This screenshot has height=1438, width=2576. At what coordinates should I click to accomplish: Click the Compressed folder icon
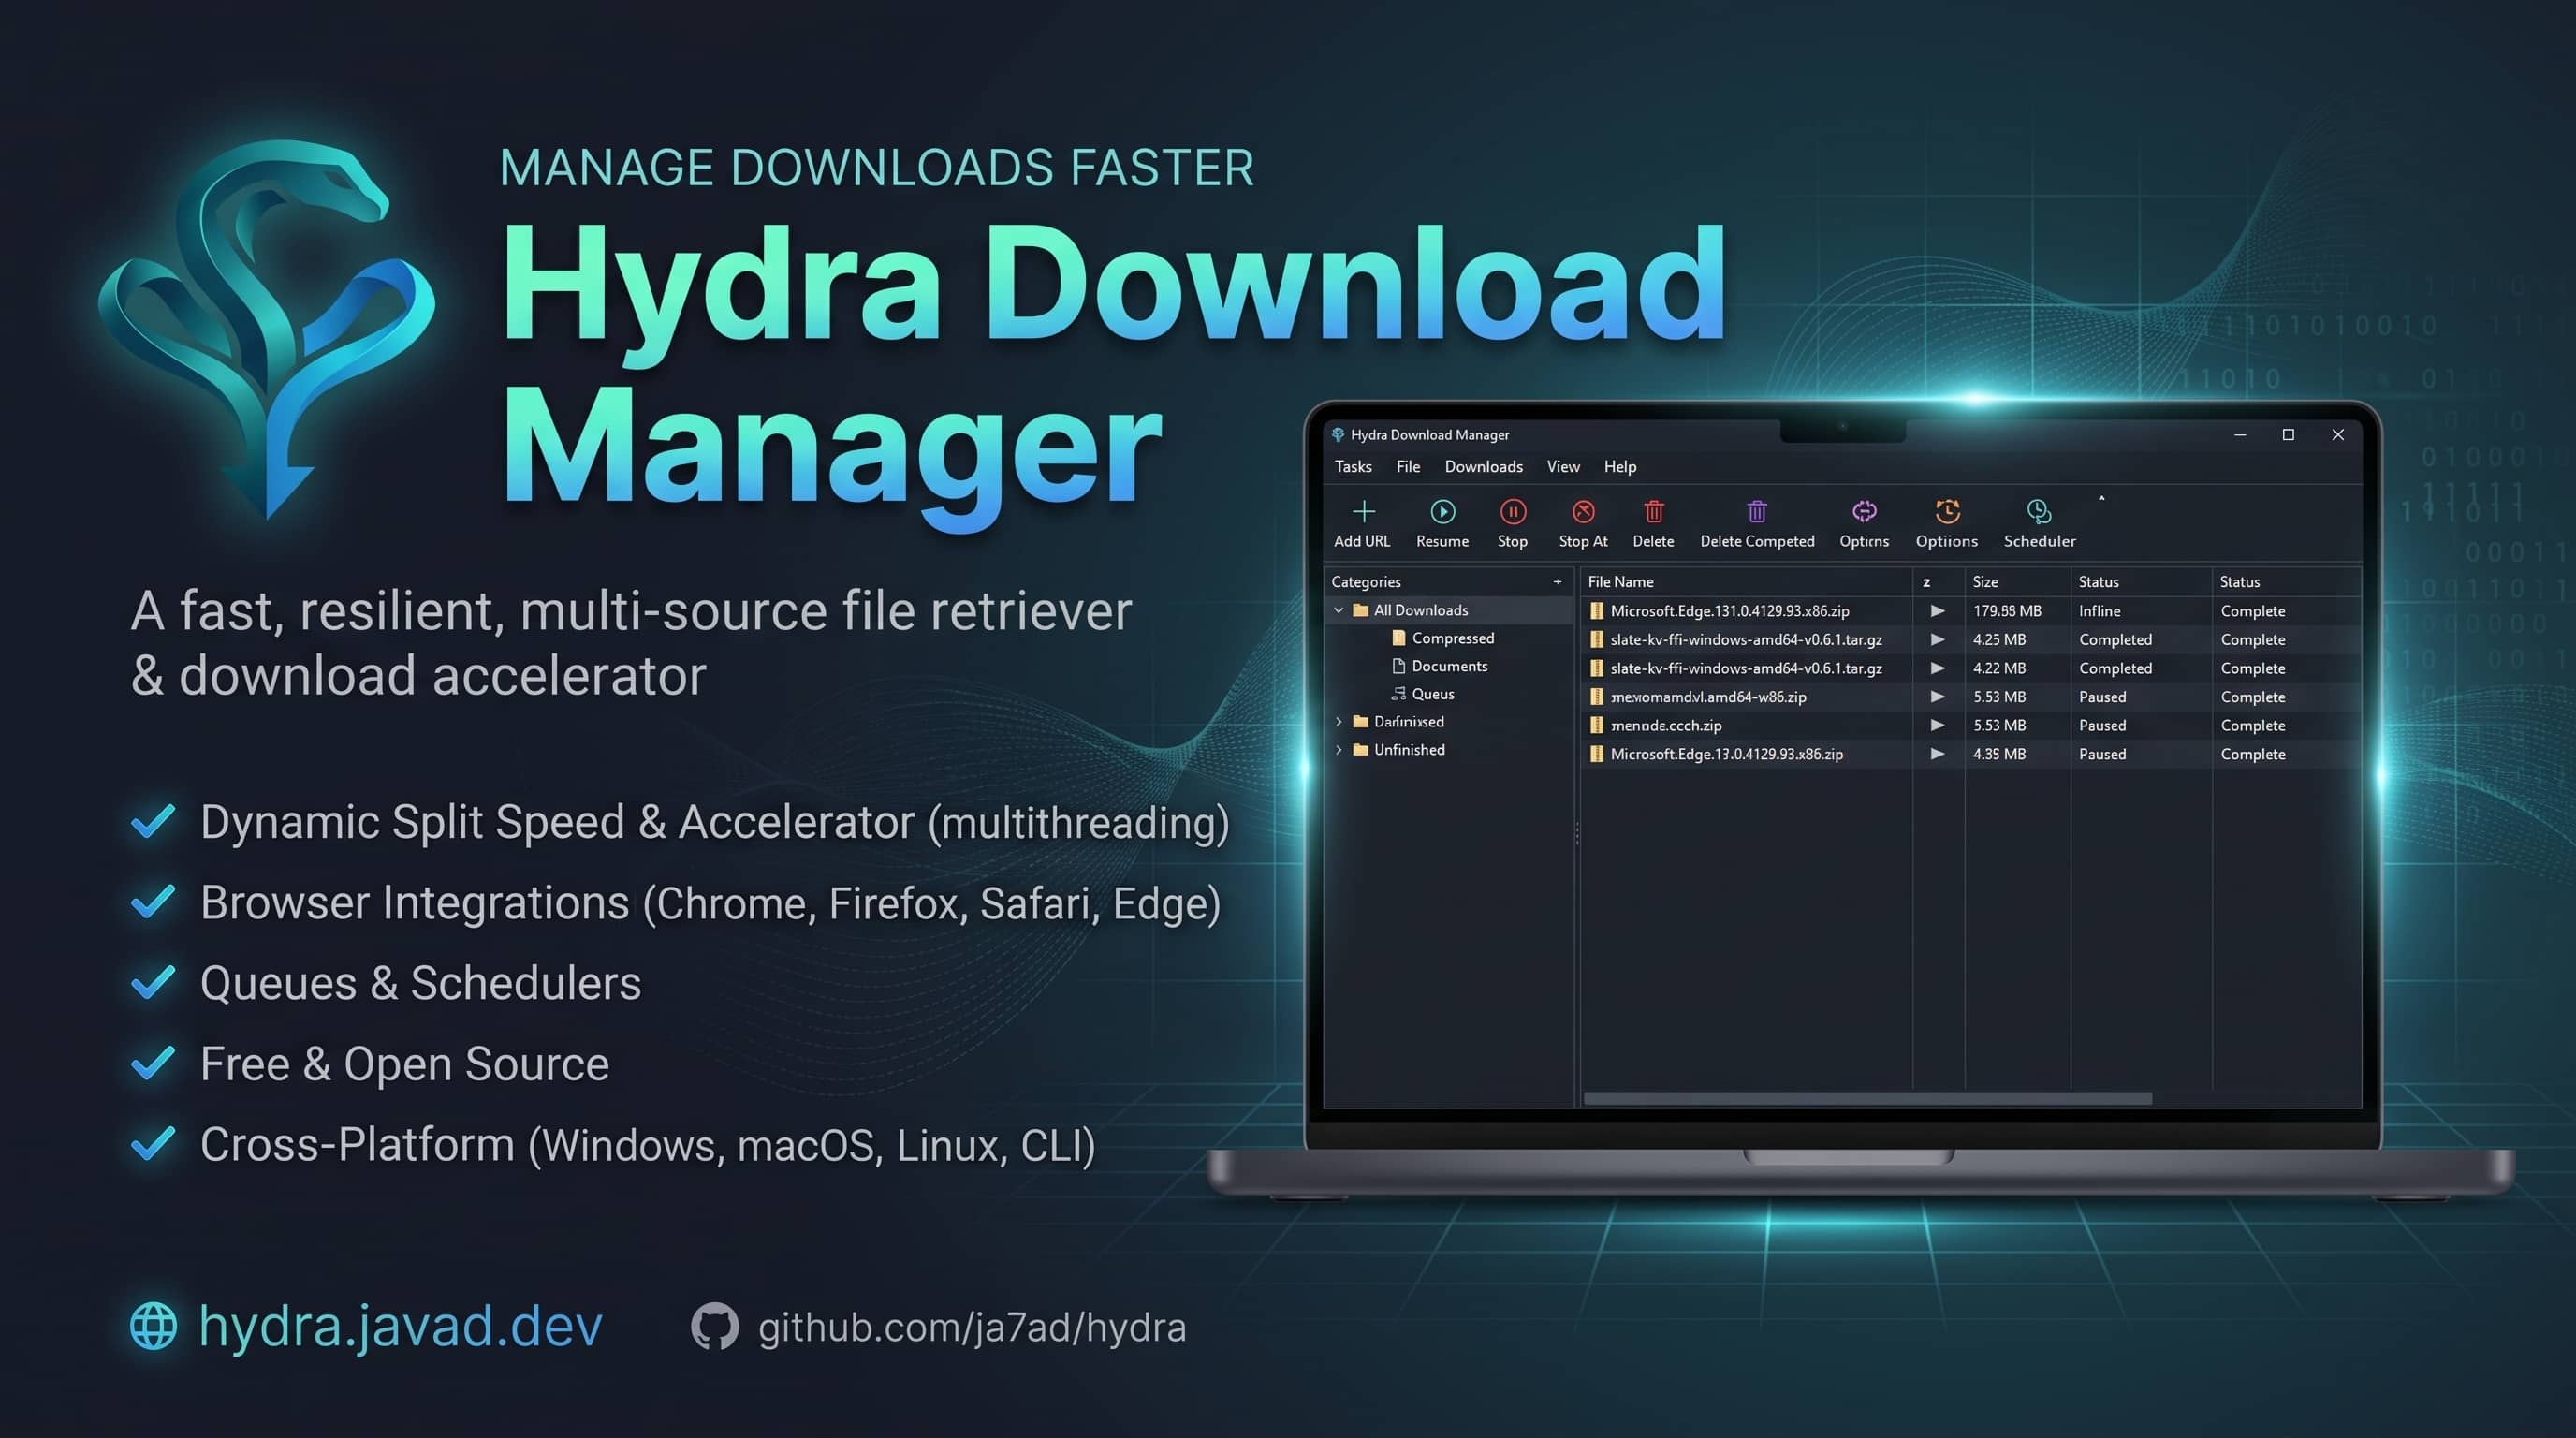pos(1399,637)
